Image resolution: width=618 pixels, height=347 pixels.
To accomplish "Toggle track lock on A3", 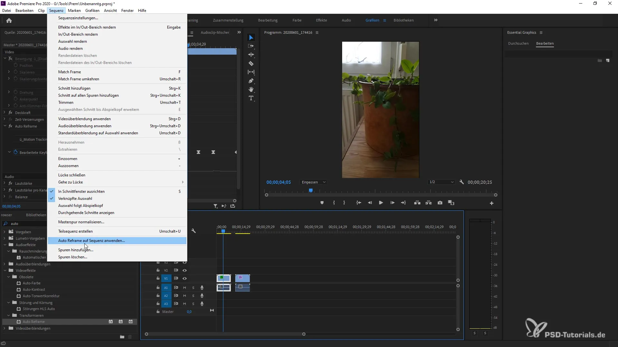I will pos(158,303).
